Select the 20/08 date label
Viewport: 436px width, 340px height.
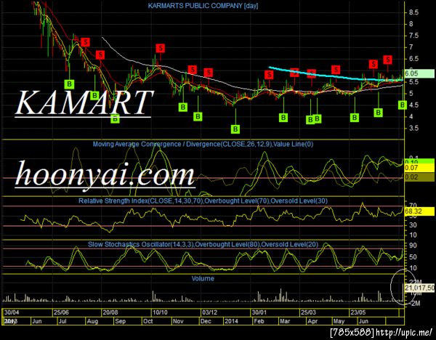pyautogui.click(x=110, y=312)
